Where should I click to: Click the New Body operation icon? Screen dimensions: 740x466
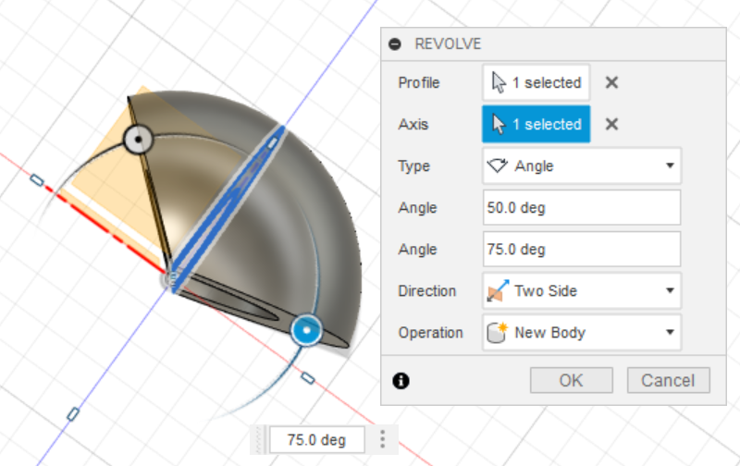click(497, 333)
